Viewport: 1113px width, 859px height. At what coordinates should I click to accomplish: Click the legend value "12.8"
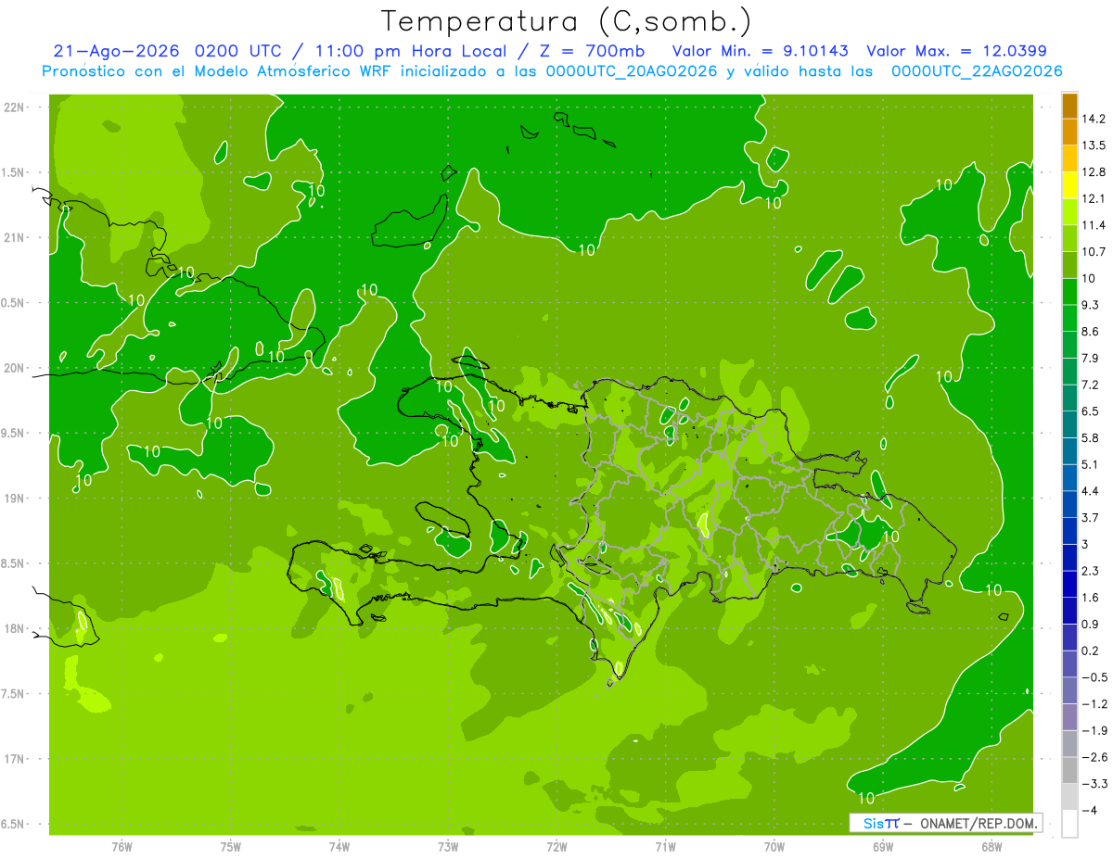click(1094, 172)
